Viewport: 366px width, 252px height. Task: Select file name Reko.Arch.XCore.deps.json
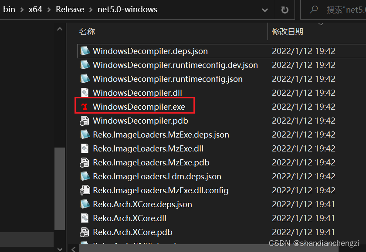(142, 205)
